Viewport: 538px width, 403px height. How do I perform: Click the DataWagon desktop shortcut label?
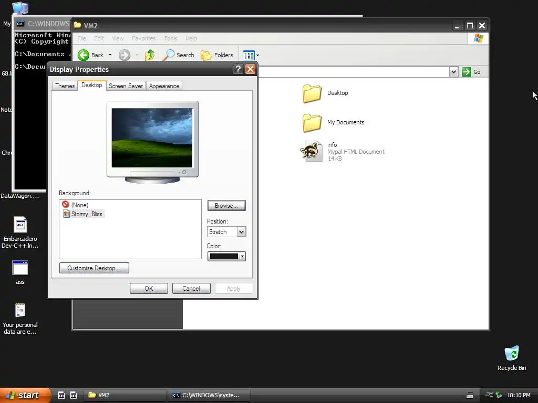19,196
